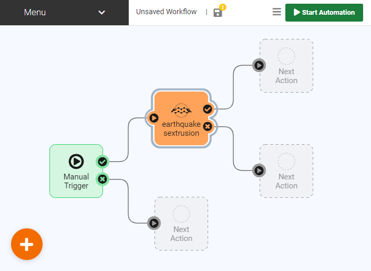Click earthquake node success checkmark connector

tap(208, 109)
